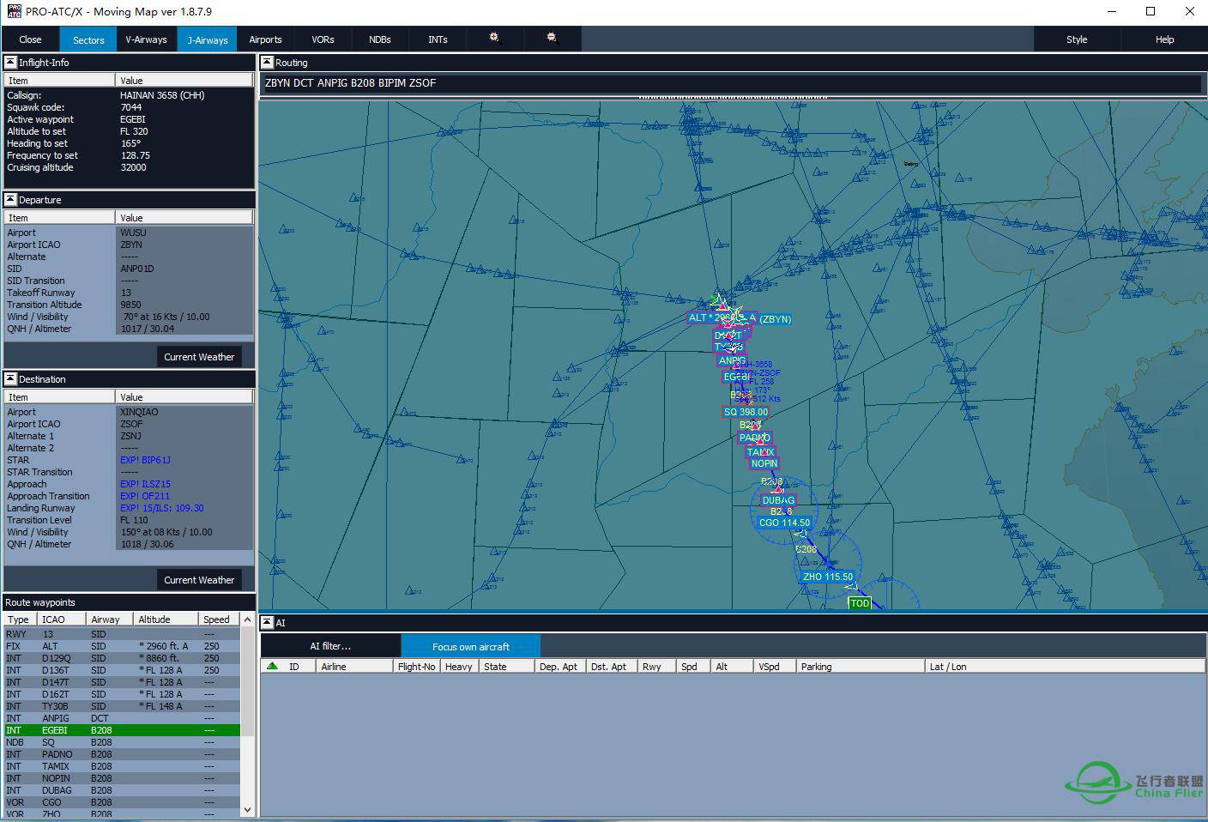Toggle NDBs map overlay

[x=380, y=39]
